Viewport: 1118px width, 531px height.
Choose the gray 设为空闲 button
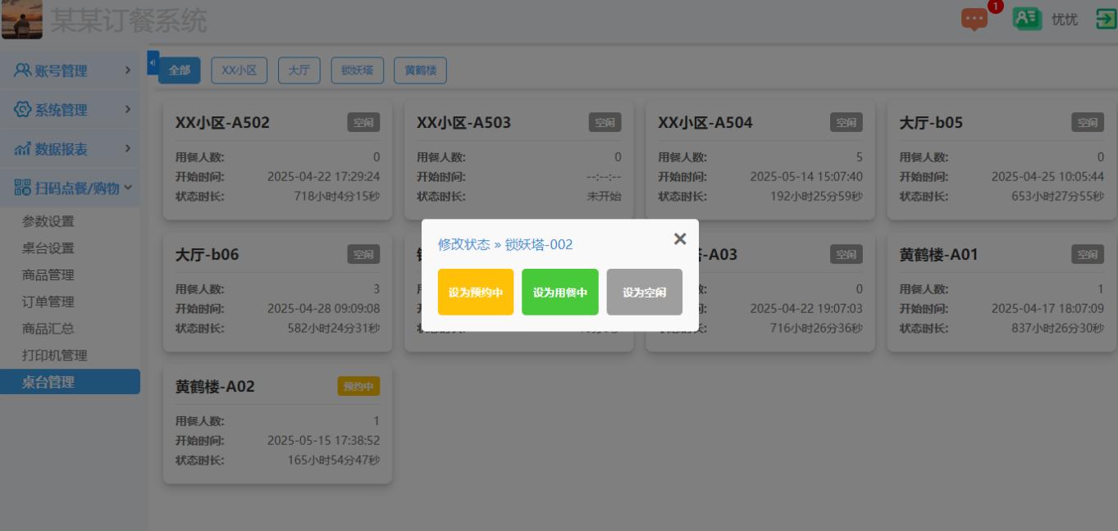(x=644, y=292)
